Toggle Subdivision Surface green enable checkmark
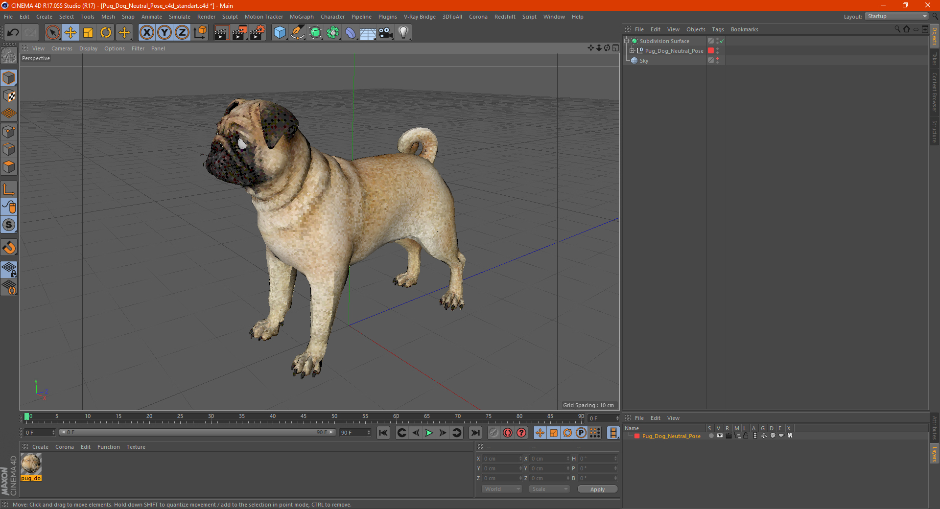The width and height of the screenshot is (940, 509). 722,41
